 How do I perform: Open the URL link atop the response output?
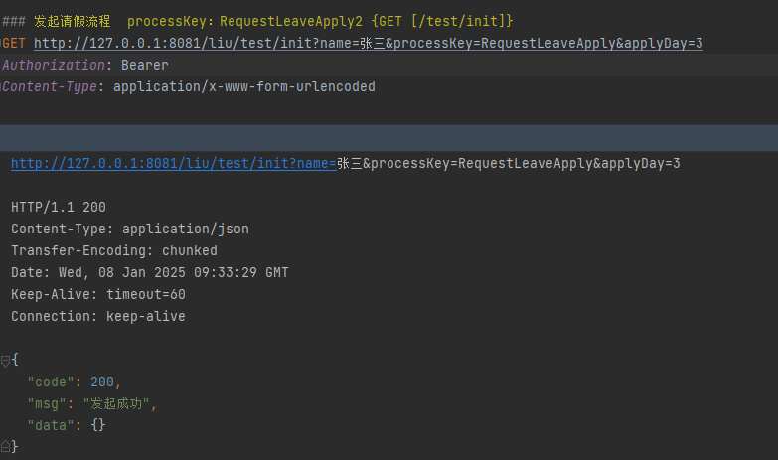(173, 163)
